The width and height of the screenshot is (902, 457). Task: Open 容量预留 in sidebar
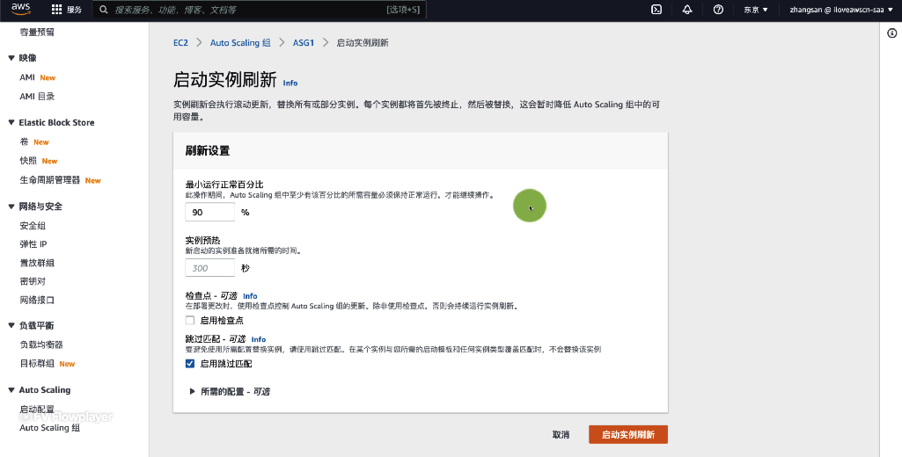pos(37,33)
